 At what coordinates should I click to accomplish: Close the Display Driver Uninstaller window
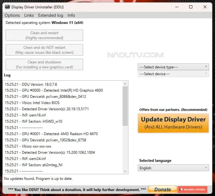pos(205,7)
